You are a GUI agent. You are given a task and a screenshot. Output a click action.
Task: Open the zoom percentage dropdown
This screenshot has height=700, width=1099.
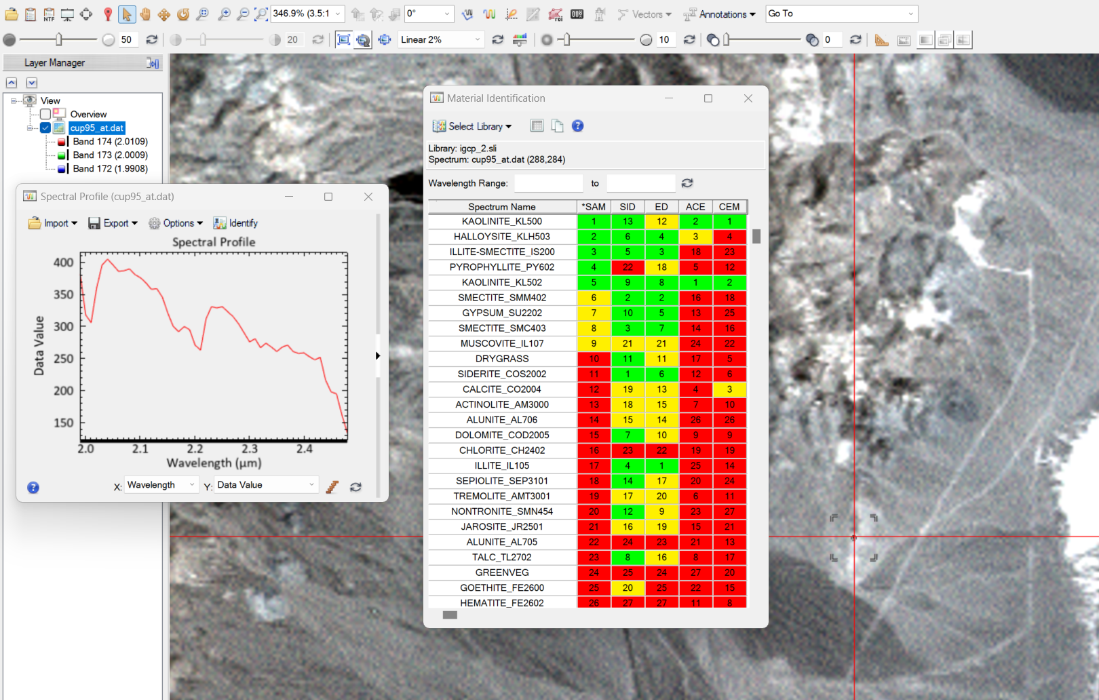click(x=338, y=14)
